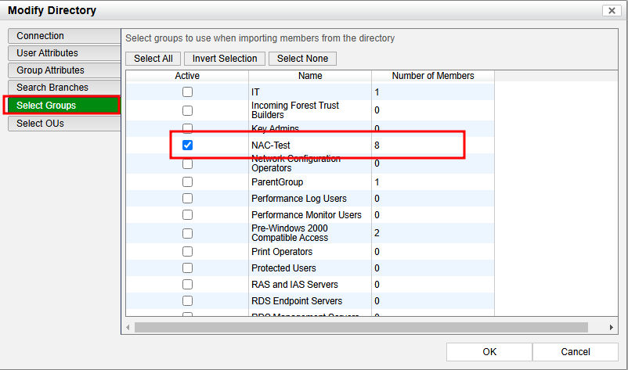This screenshot has width=628, height=370.
Task: Click the Select None button
Action: (x=302, y=59)
